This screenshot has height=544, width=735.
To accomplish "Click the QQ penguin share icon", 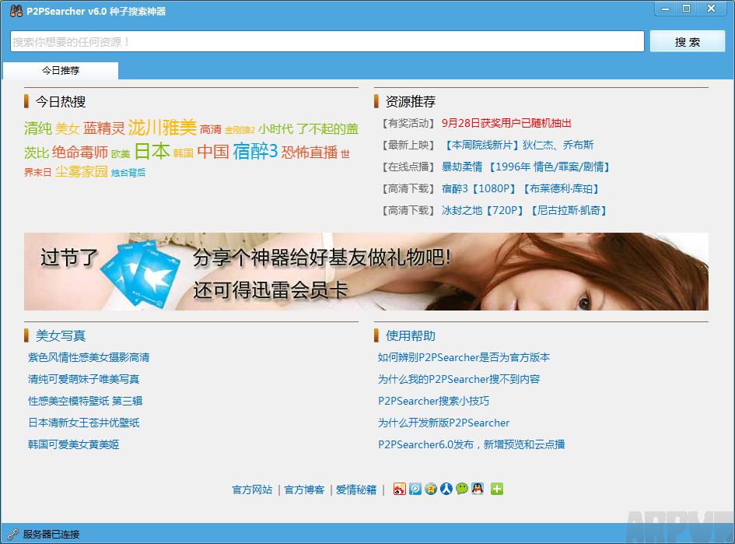I will click(478, 490).
